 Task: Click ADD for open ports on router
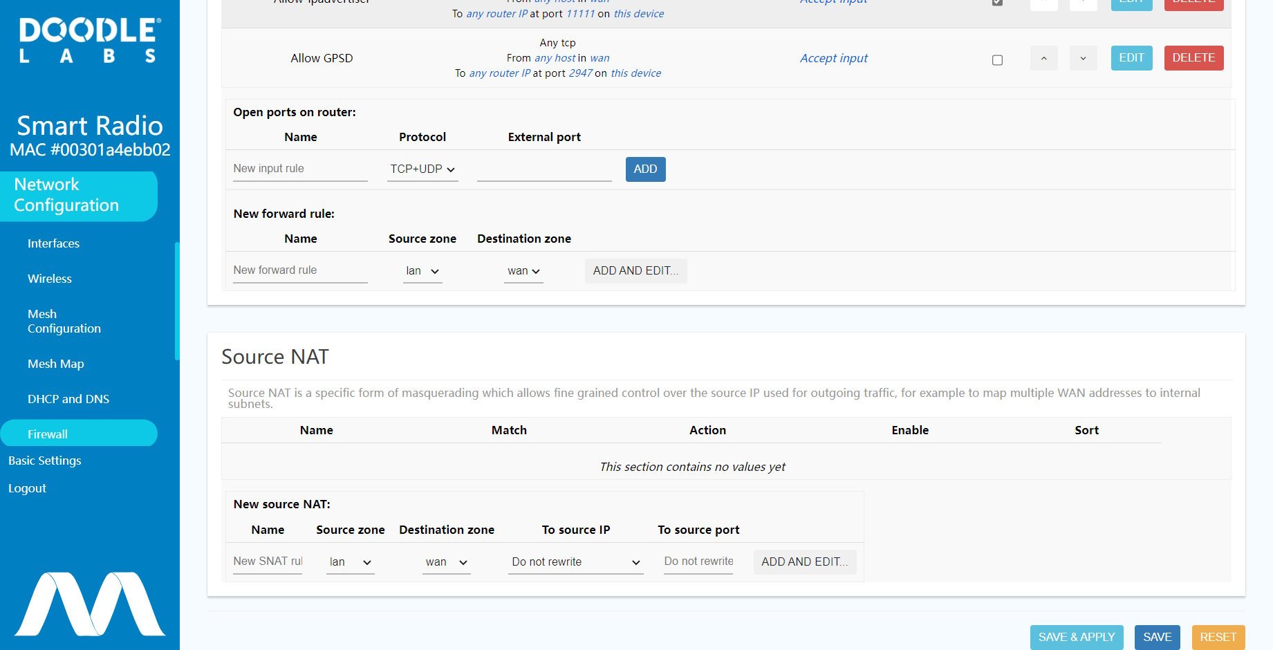pos(645,169)
